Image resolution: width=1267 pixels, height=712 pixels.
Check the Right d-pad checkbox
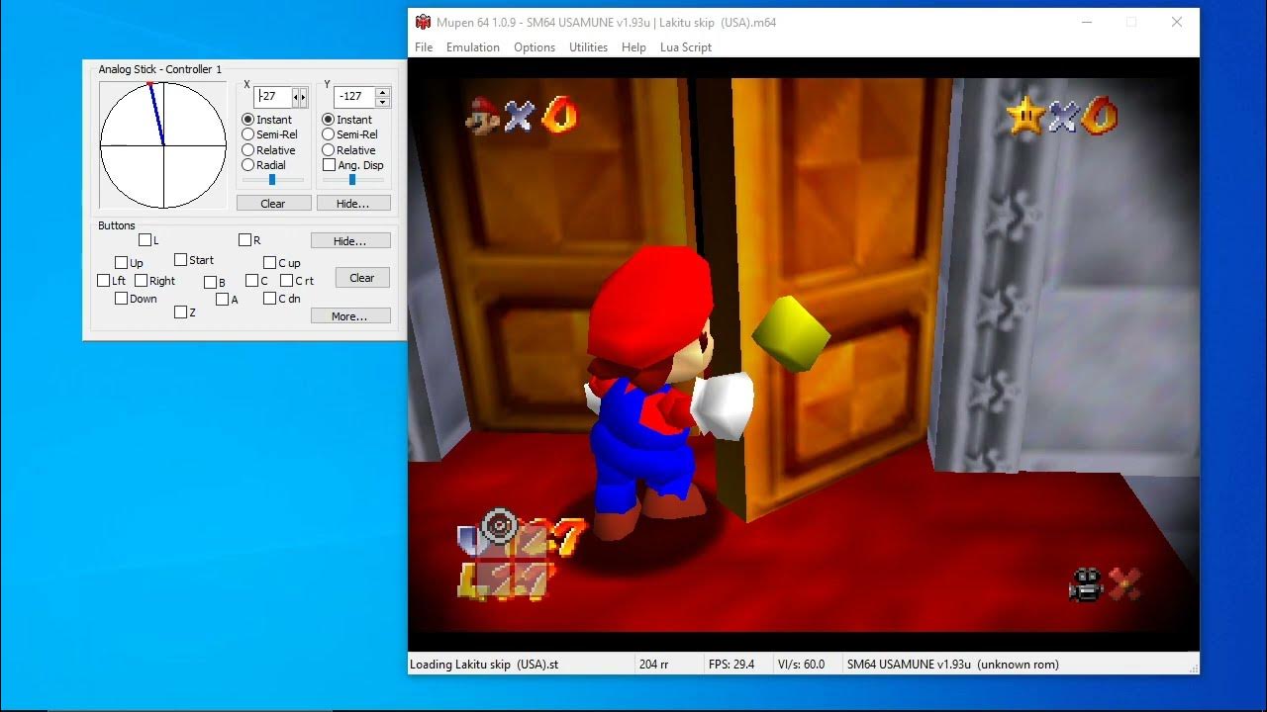(142, 281)
